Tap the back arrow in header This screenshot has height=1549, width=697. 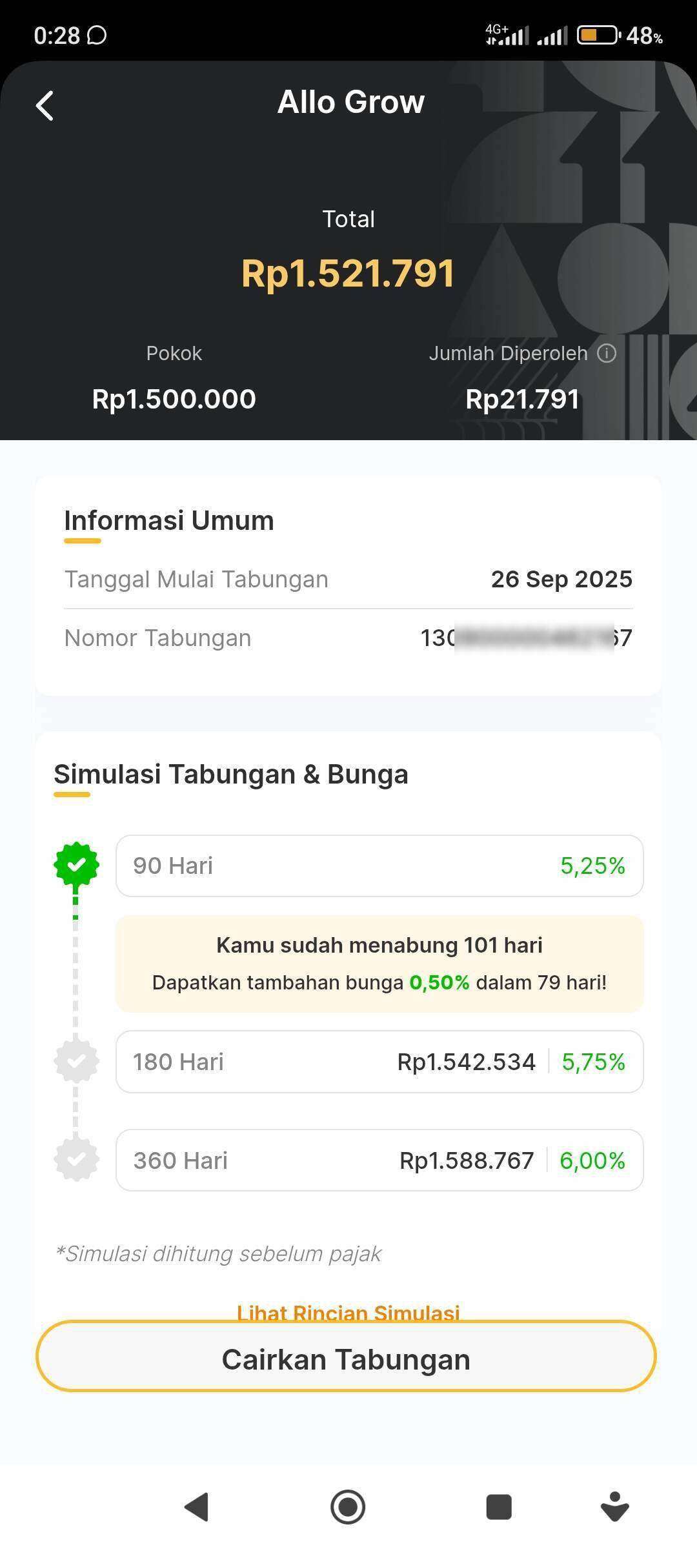click(x=45, y=105)
